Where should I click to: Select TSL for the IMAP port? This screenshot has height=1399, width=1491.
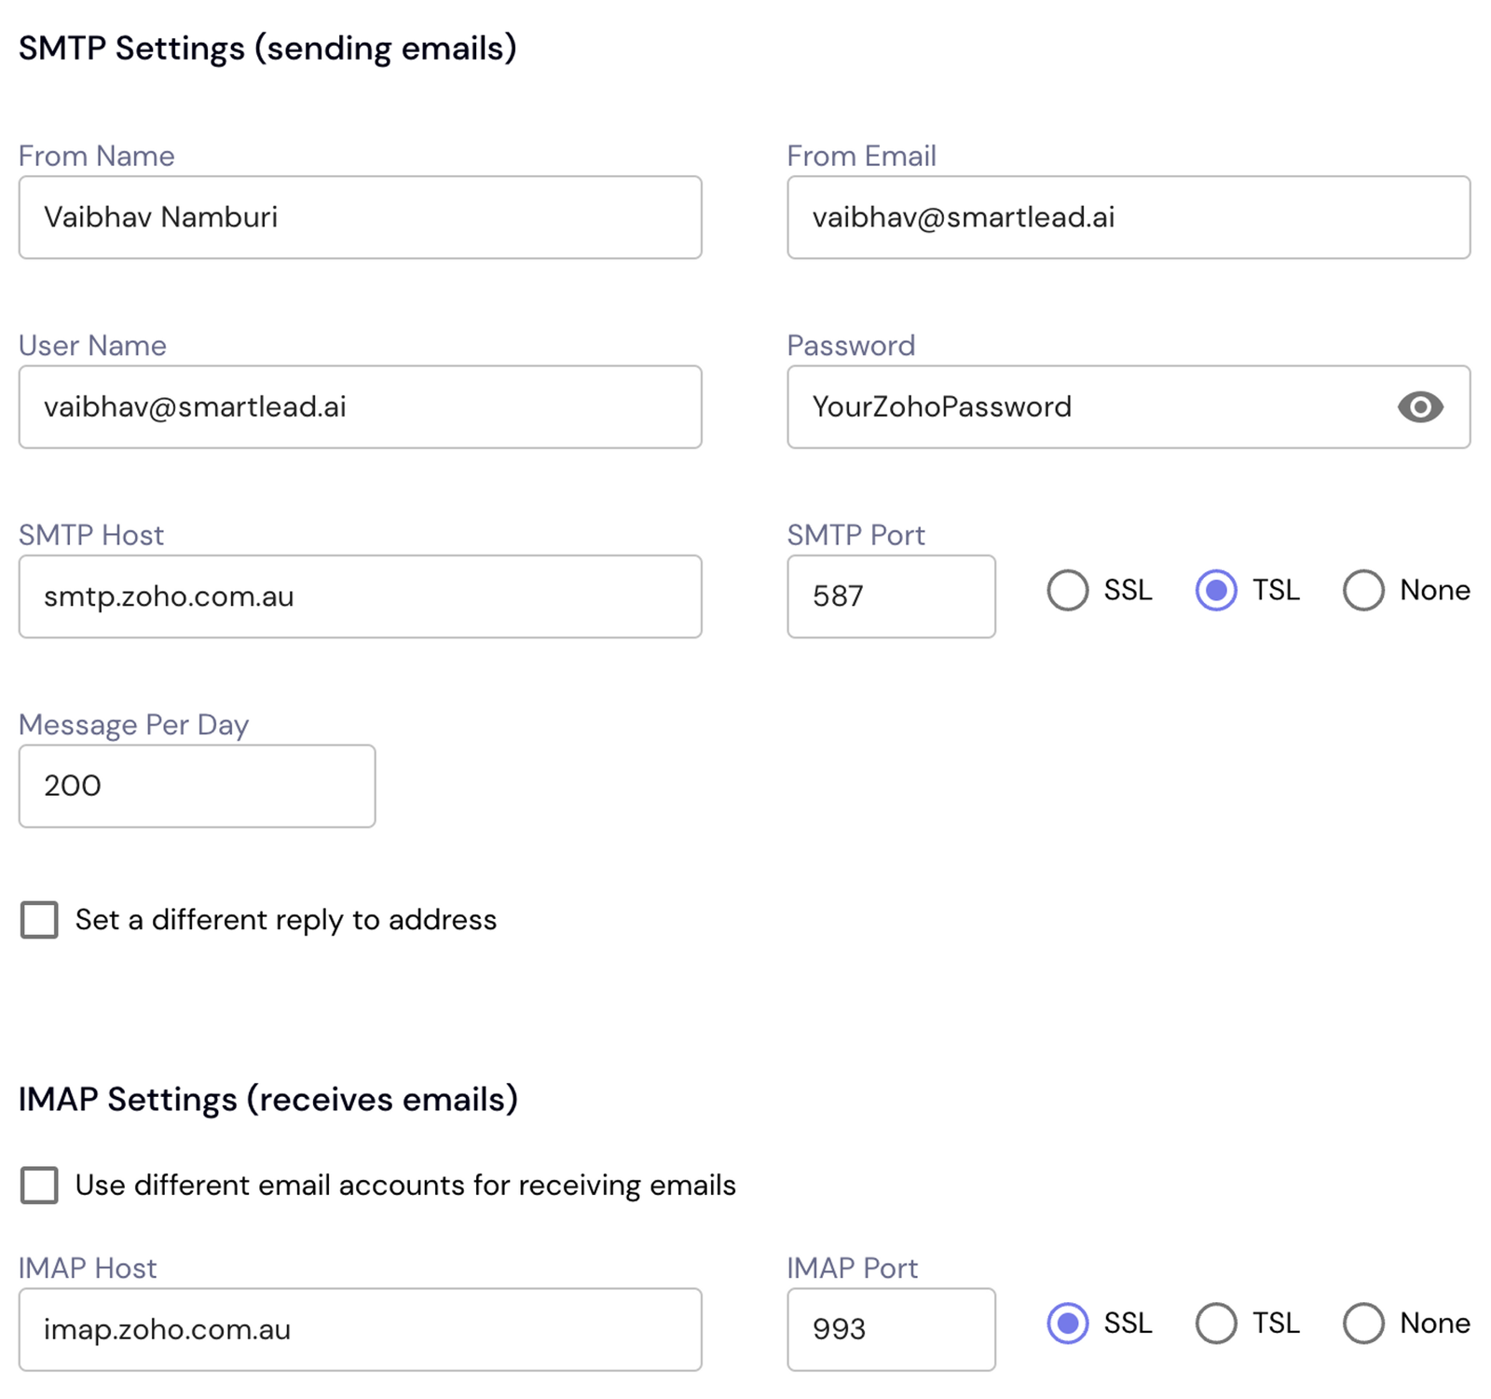coord(1215,1323)
